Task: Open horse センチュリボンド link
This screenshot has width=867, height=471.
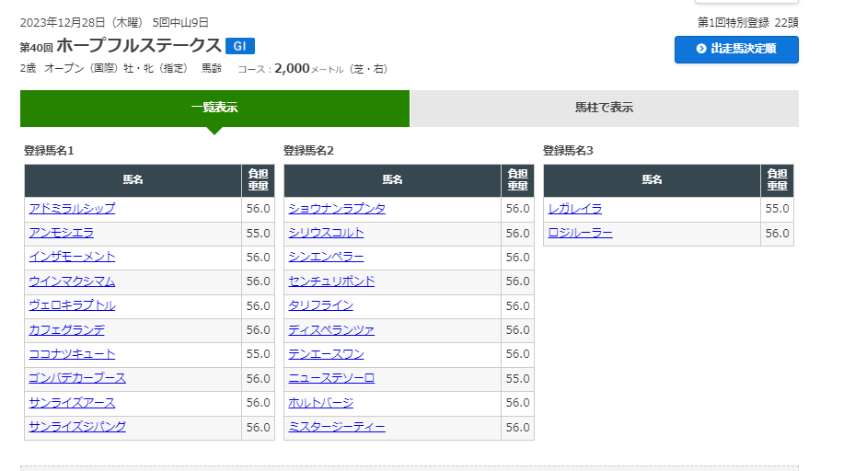Action: [x=331, y=281]
